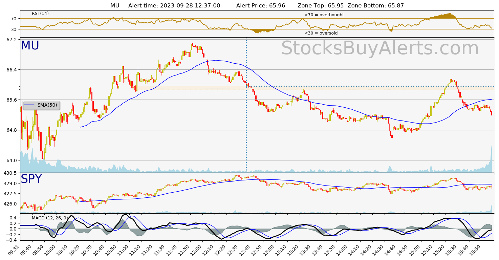Image resolution: width=499 pixels, height=260 pixels.
Task: Click the 64.0 price axis label
Action: coord(11,160)
